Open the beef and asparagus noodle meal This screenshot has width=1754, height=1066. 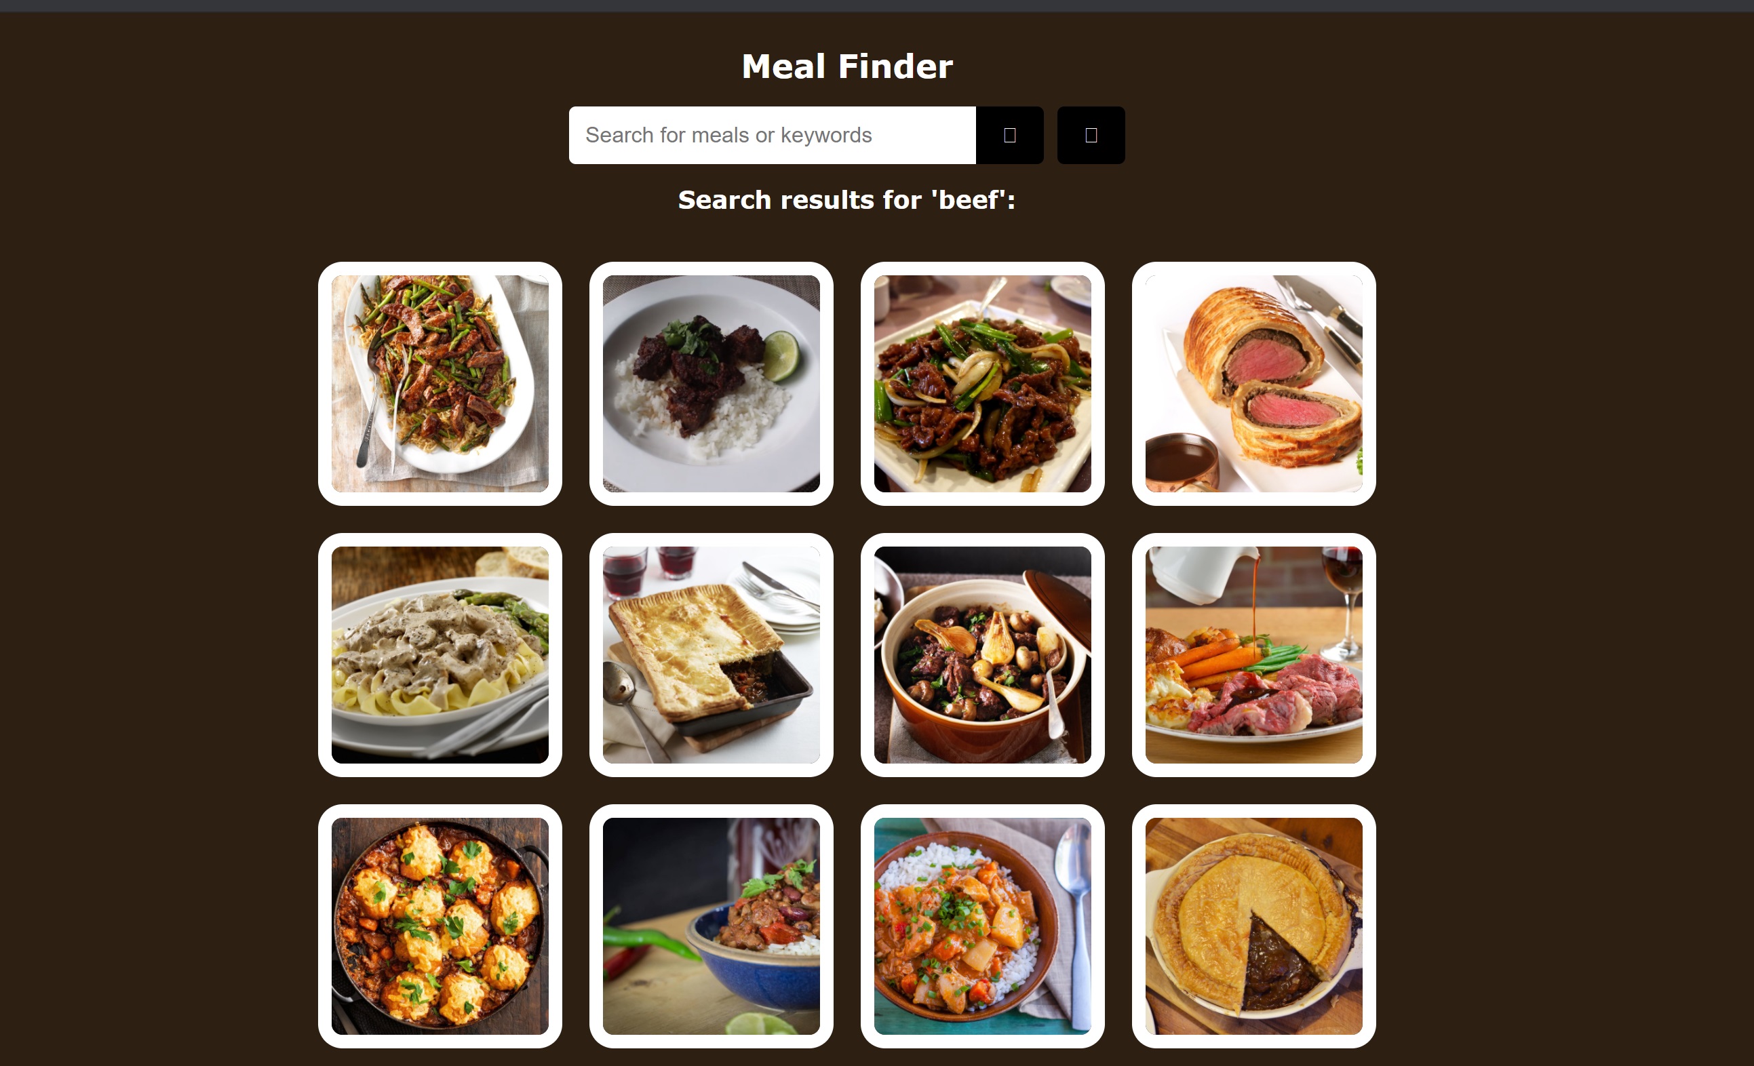point(440,384)
